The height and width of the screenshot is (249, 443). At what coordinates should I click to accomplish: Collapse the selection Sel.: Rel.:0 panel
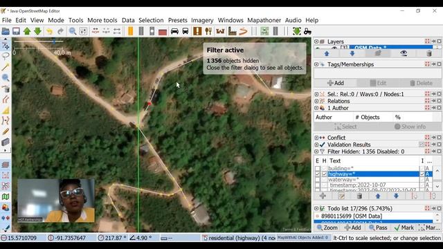(x=316, y=94)
